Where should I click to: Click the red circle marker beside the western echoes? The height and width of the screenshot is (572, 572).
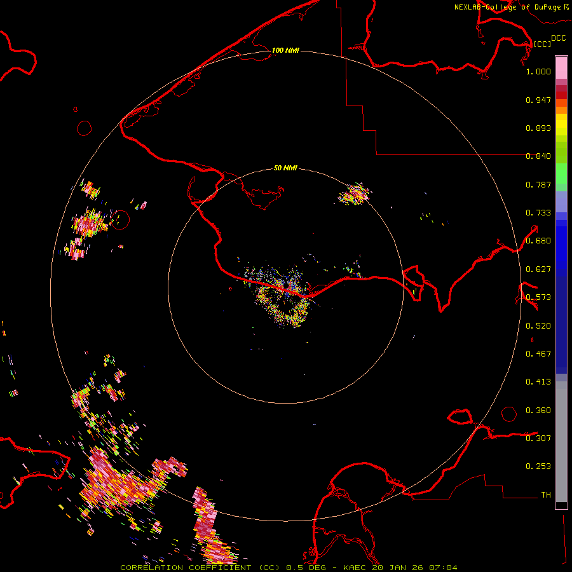(x=119, y=220)
